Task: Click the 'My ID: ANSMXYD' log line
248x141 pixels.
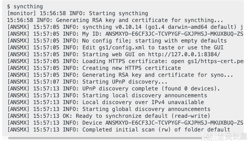Action: tap(125, 34)
